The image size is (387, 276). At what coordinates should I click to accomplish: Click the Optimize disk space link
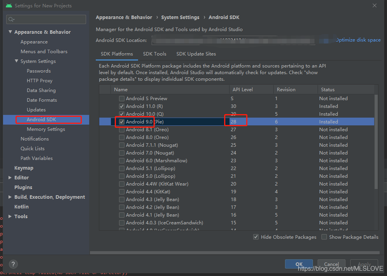(x=358, y=40)
